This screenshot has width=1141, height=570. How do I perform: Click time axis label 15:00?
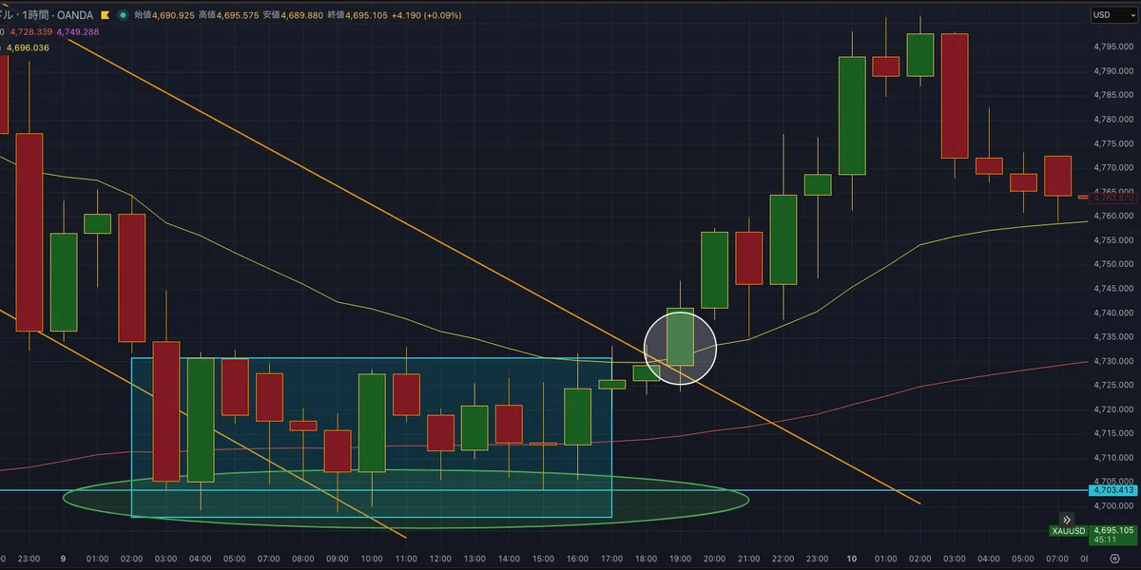543,559
